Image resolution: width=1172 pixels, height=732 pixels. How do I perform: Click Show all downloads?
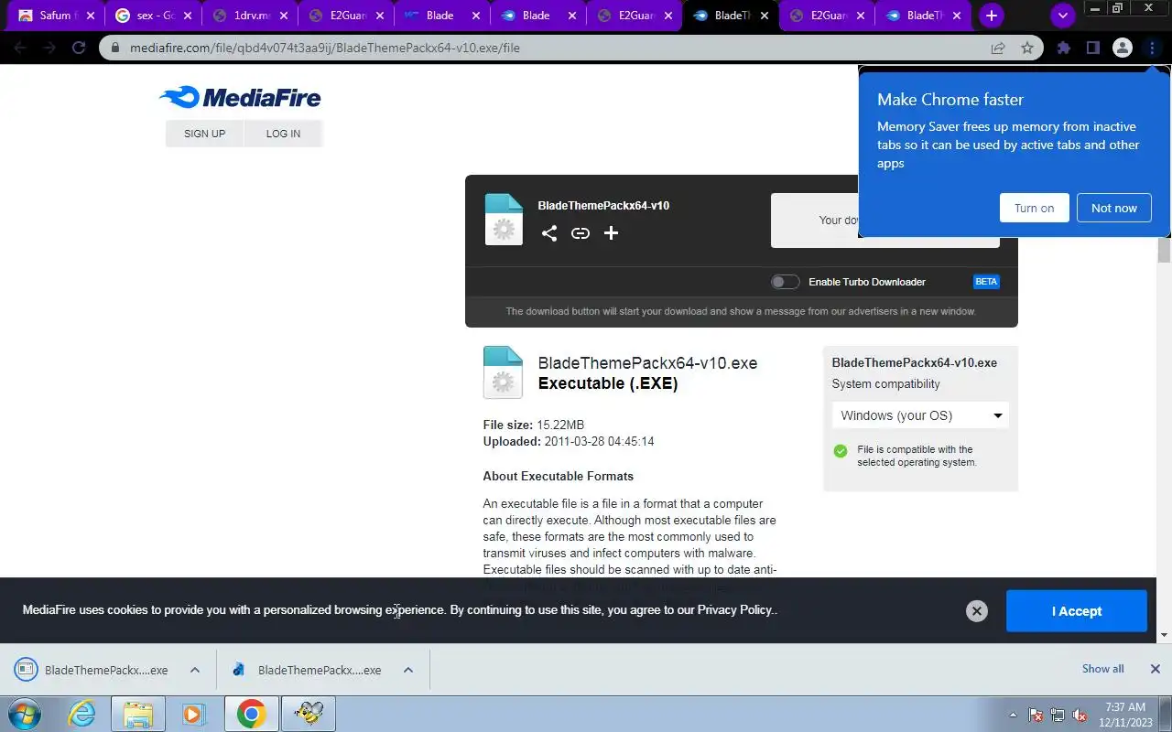1102,669
